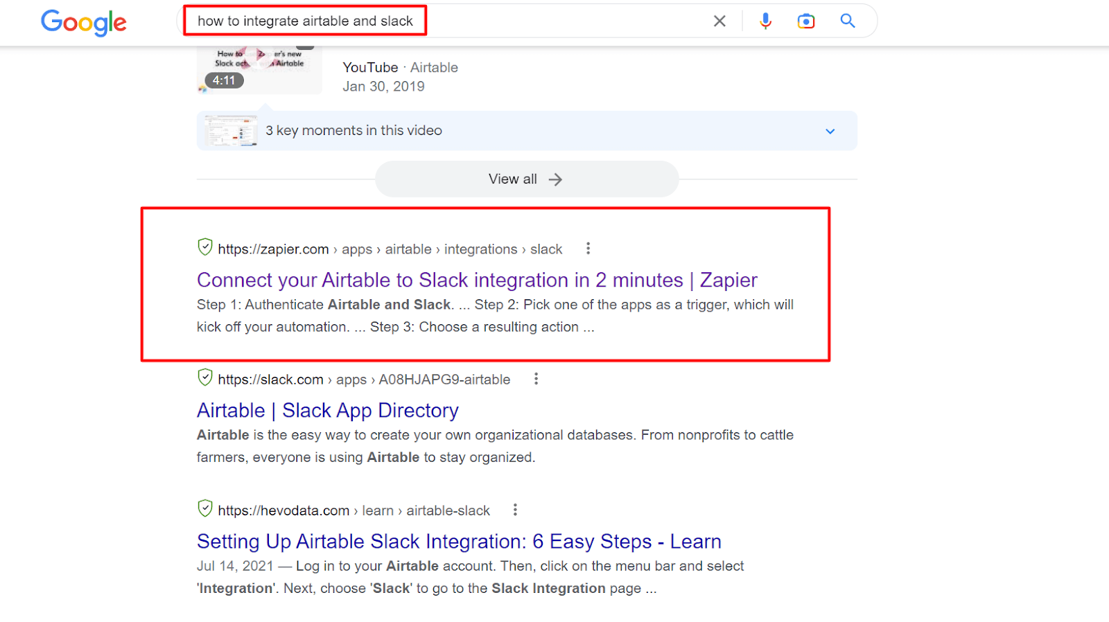This screenshot has height=622, width=1109.
Task: Expand 3 key moments in this video
Action: 830,131
